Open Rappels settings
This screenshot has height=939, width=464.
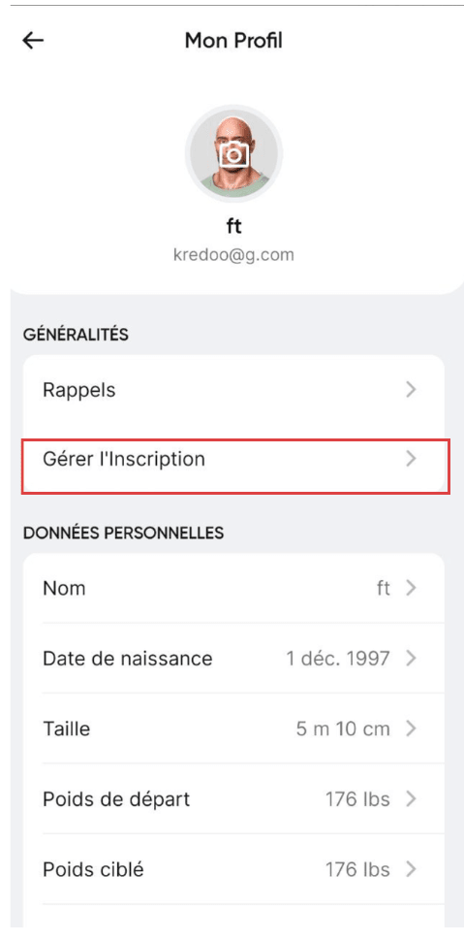pos(233,390)
